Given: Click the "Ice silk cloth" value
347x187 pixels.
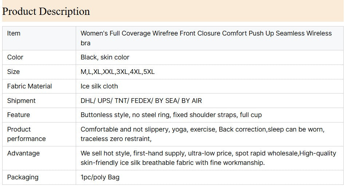Looking at the screenshot, I should click(x=99, y=86).
